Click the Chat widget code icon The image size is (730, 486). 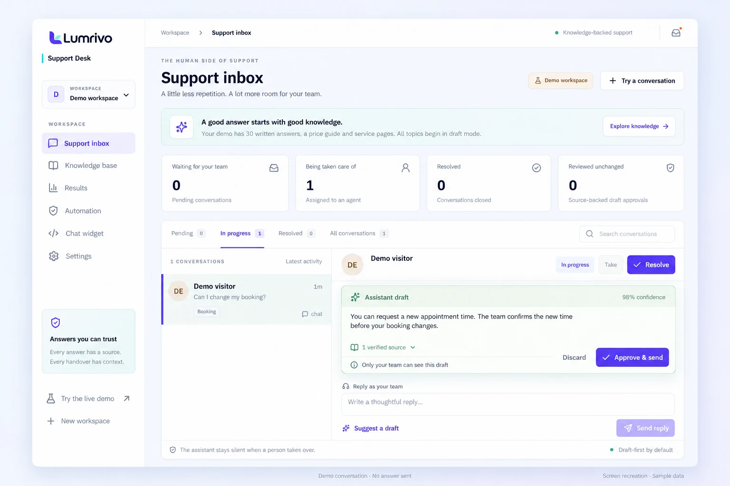point(54,234)
